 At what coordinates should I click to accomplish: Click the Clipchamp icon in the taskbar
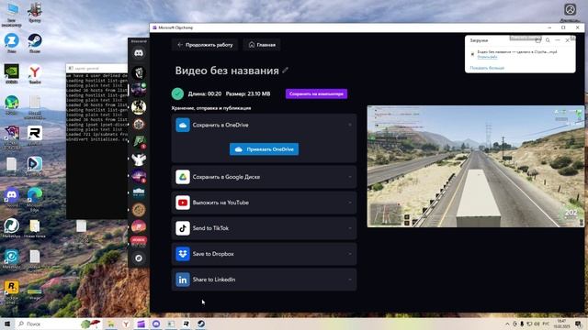(141, 324)
